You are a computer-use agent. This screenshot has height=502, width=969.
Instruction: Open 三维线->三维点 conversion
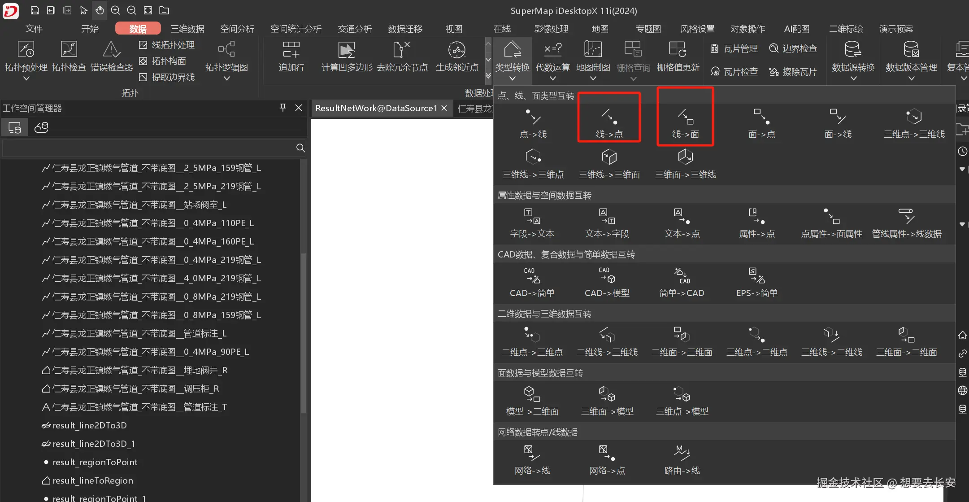point(533,163)
